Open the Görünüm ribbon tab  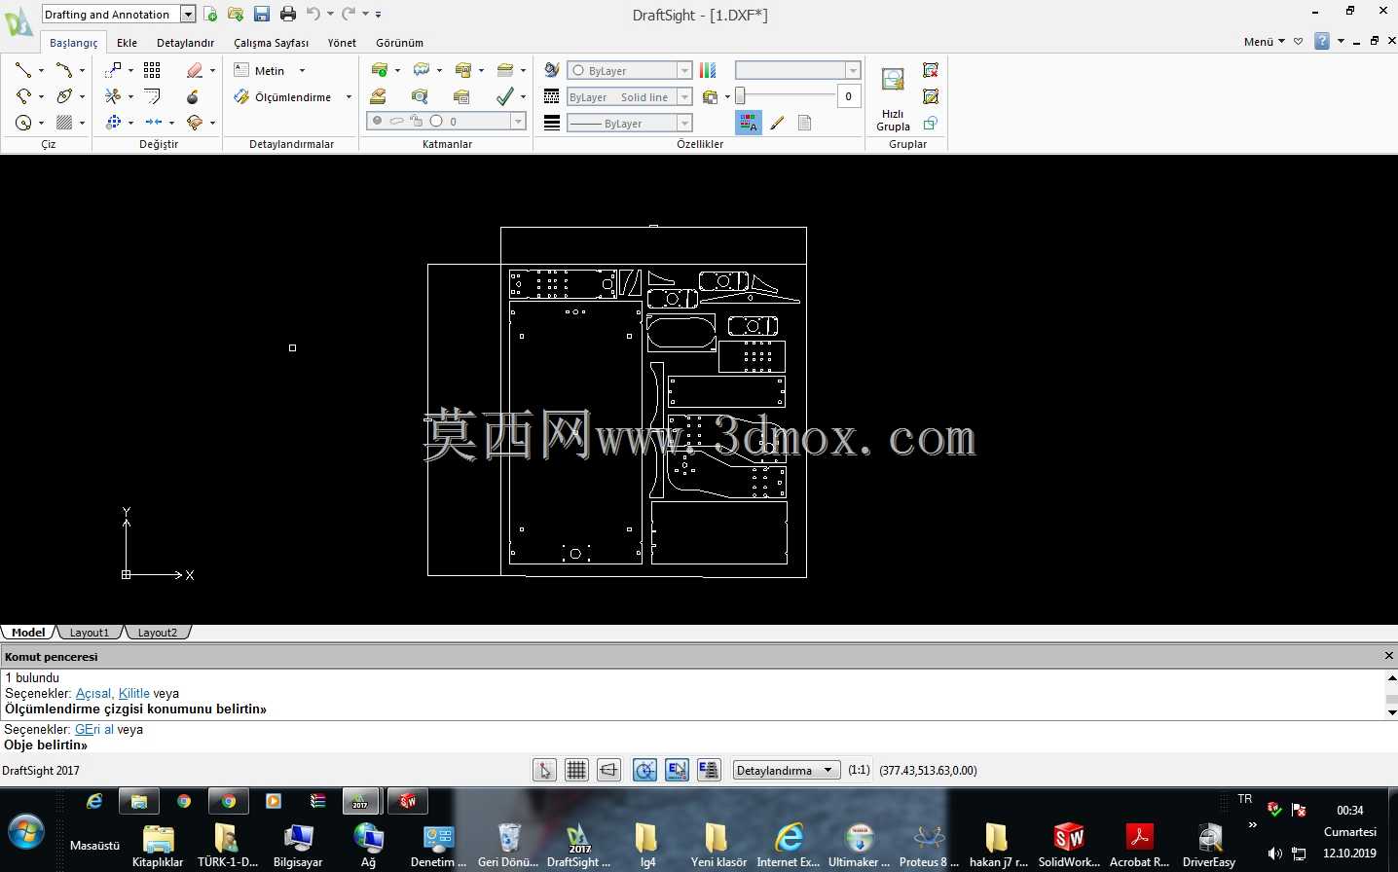399,43
